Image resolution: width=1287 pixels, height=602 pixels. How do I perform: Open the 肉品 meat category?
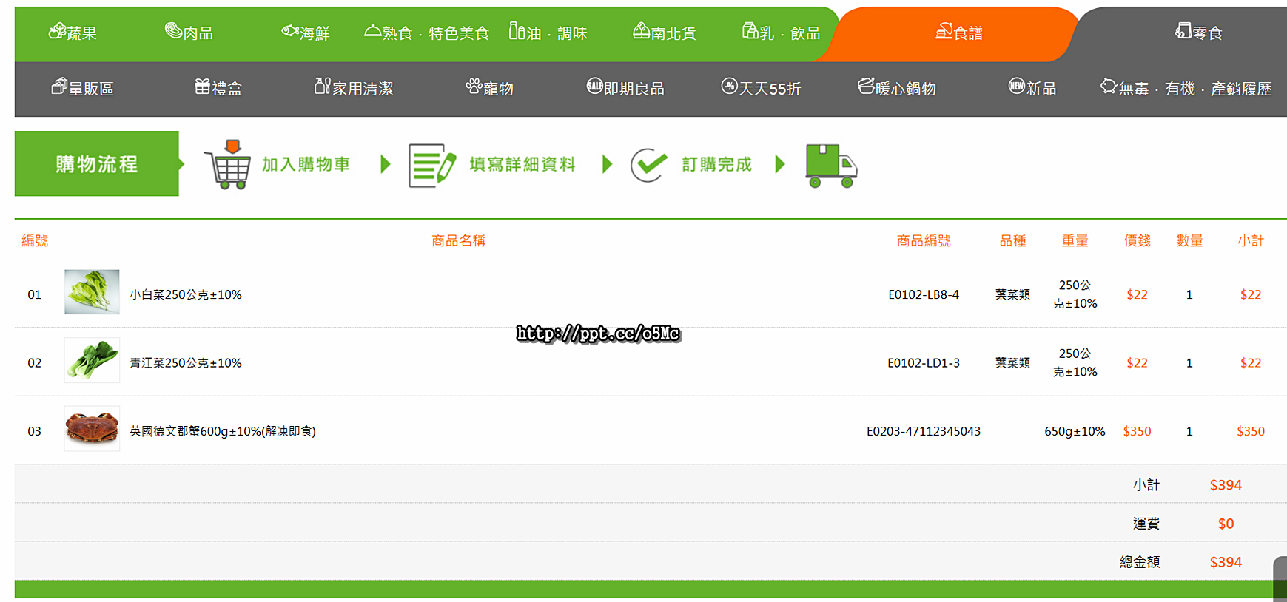tap(189, 33)
